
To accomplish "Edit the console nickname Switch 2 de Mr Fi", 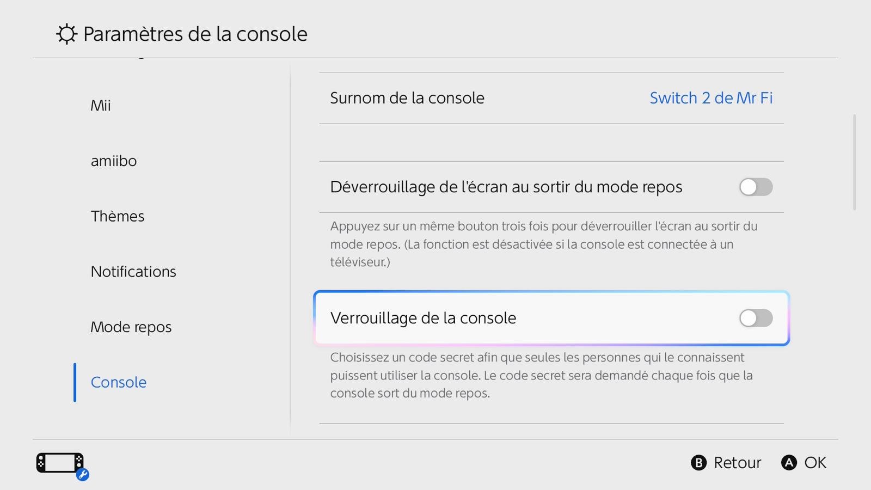I will (x=711, y=98).
